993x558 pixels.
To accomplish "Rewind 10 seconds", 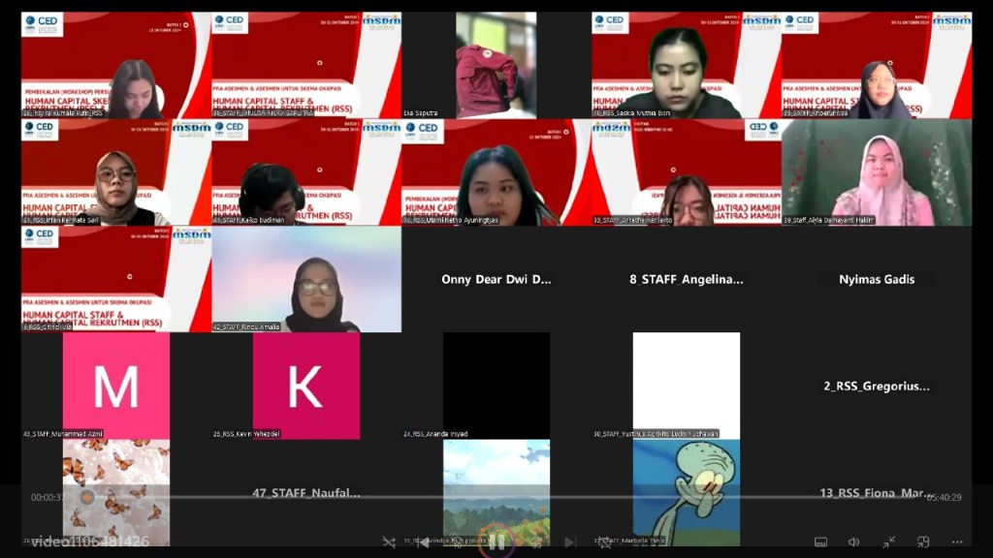I will (459, 542).
